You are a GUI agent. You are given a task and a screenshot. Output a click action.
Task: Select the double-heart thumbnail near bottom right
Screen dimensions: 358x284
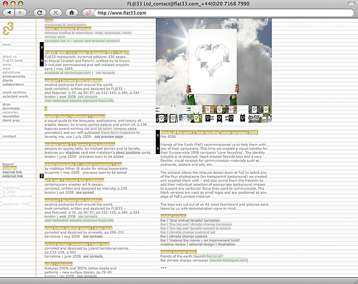[x=254, y=118]
